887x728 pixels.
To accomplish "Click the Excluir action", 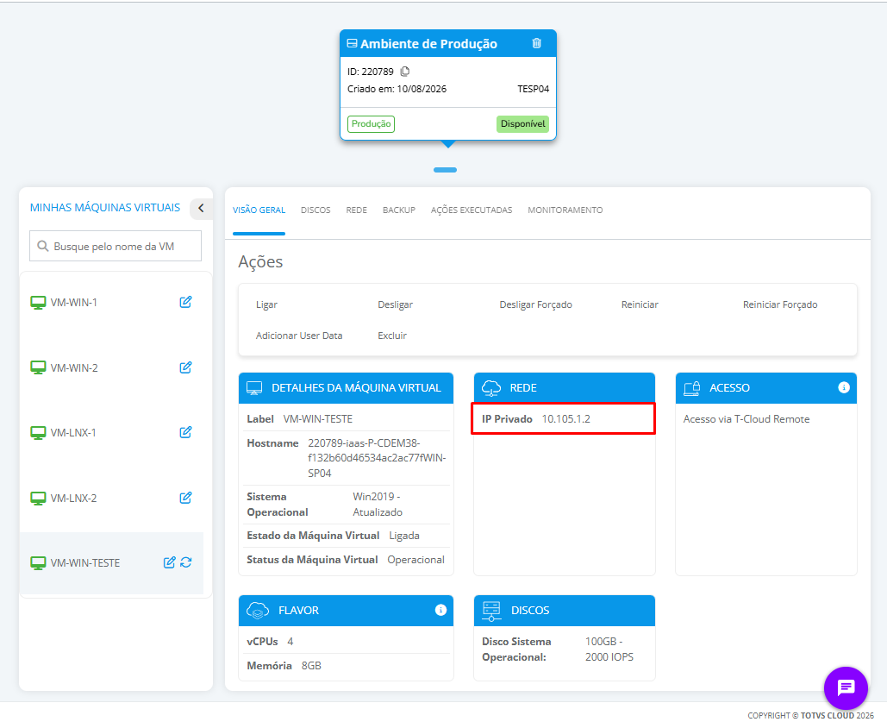I will click(x=392, y=336).
